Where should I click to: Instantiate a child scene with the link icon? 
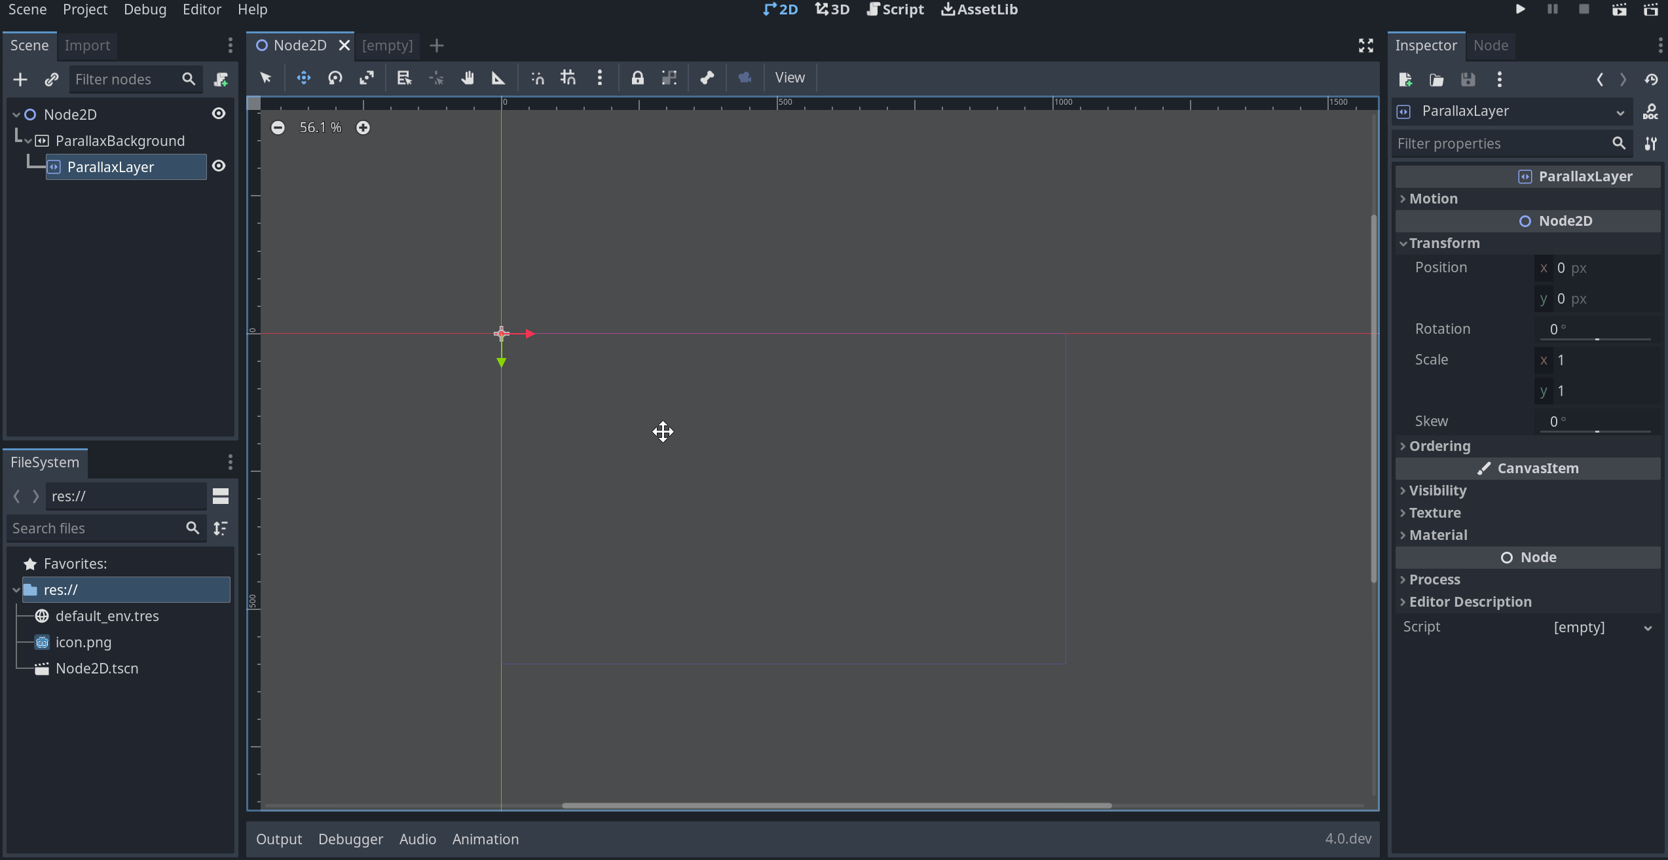pos(51,79)
